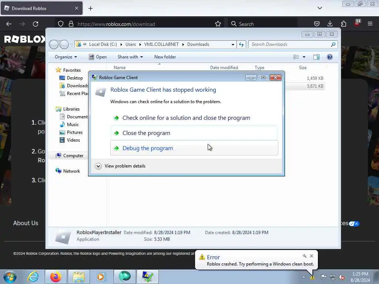Image resolution: width=379 pixels, height=284 pixels.
Task: Open the view options dropdown arrow
Action: (x=304, y=57)
